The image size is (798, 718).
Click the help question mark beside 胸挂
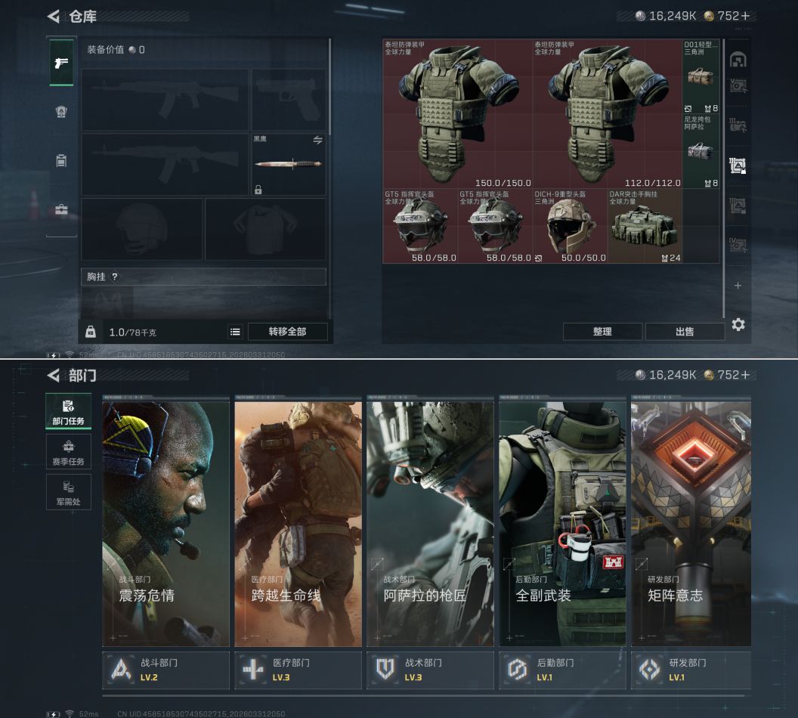(115, 277)
